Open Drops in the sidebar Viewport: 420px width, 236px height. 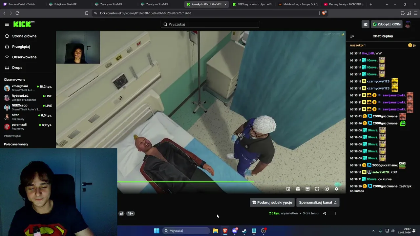pyautogui.click(x=17, y=68)
